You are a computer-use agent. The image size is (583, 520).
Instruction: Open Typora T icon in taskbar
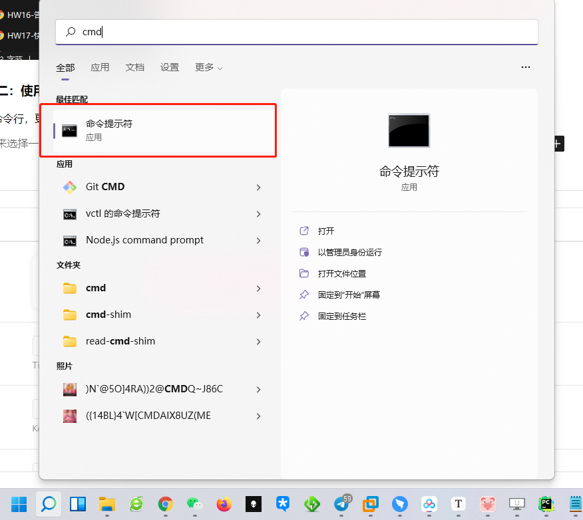point(459,504)
